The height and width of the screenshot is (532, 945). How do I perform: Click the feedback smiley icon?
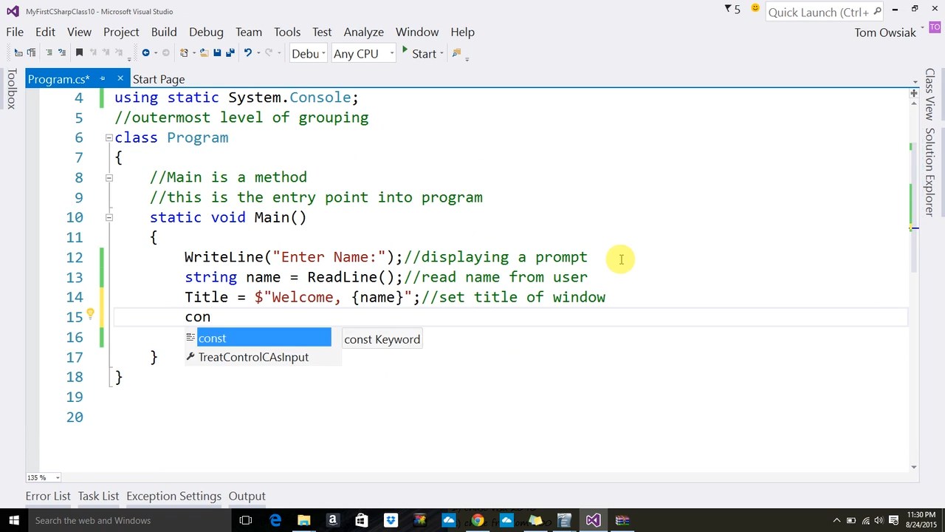tap(755, 9)
